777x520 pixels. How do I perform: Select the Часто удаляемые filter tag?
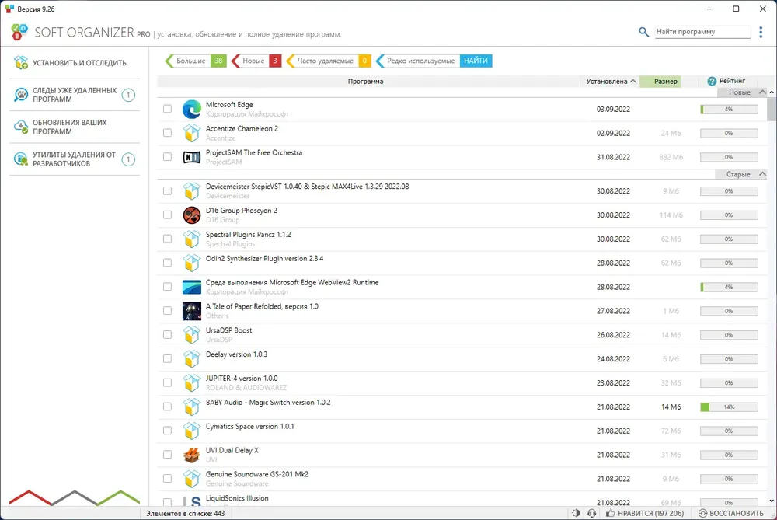coord(328,61)
